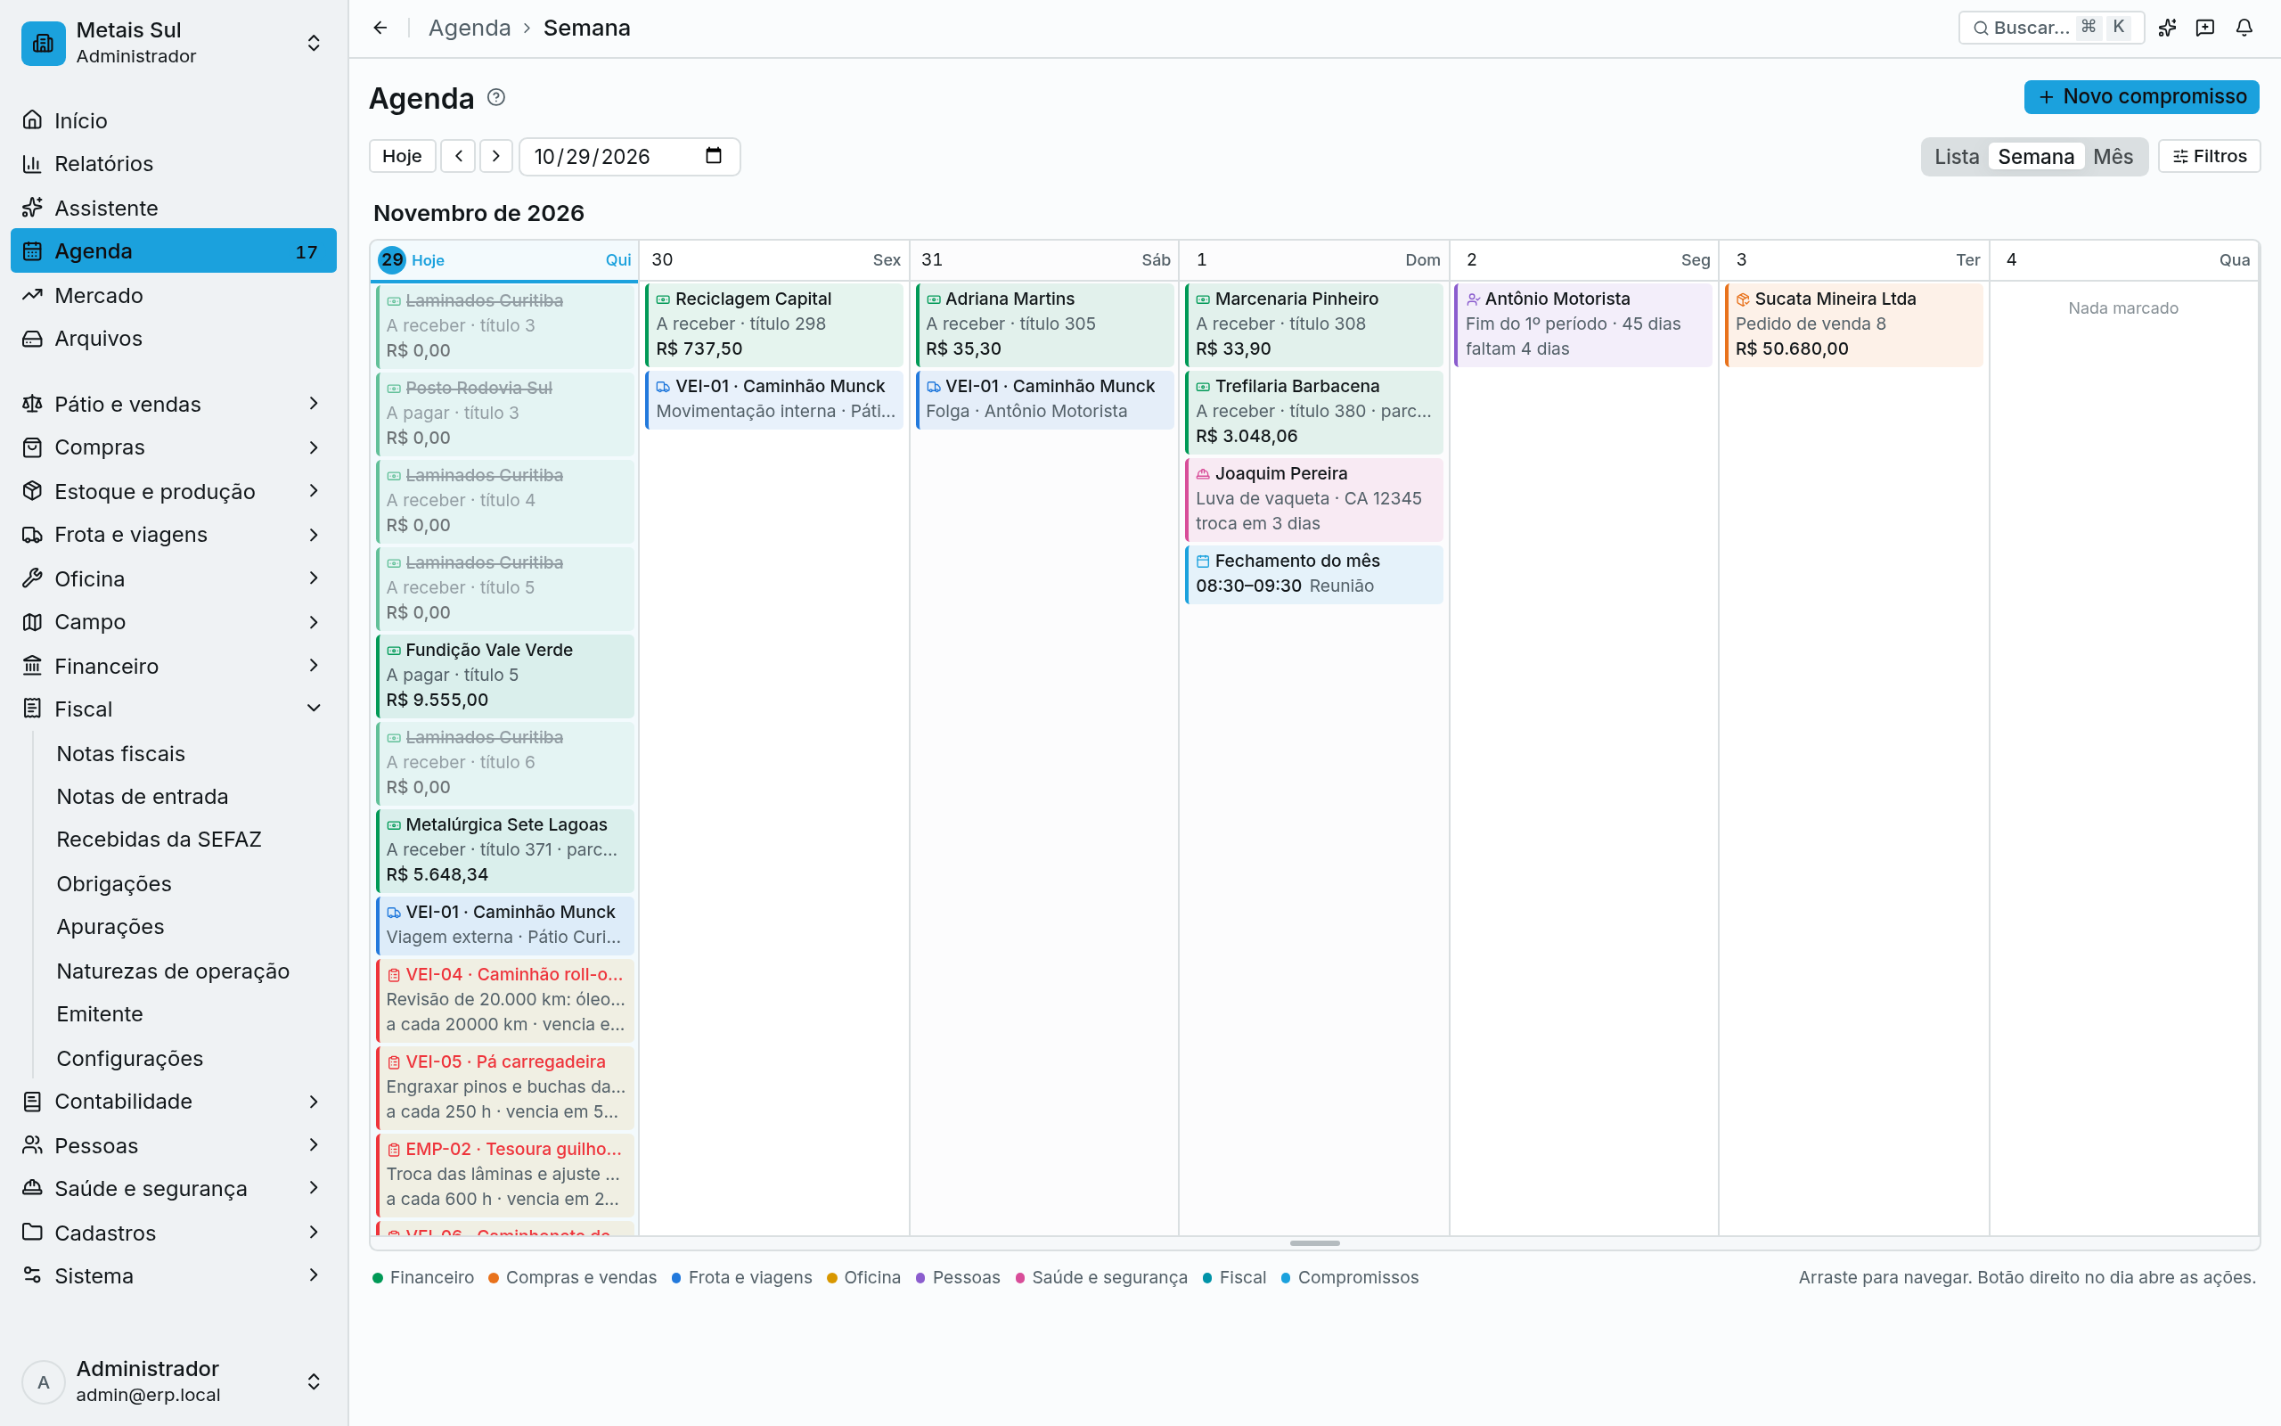
Task: Open the assistant sparkle icon in top bar
Action: [2167, 28]
